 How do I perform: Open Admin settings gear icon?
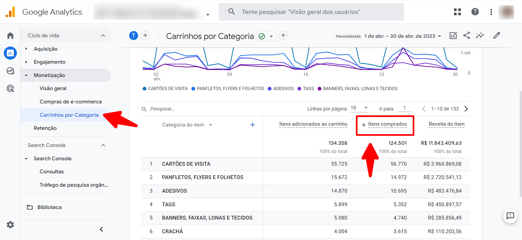[x=10, y=225]
